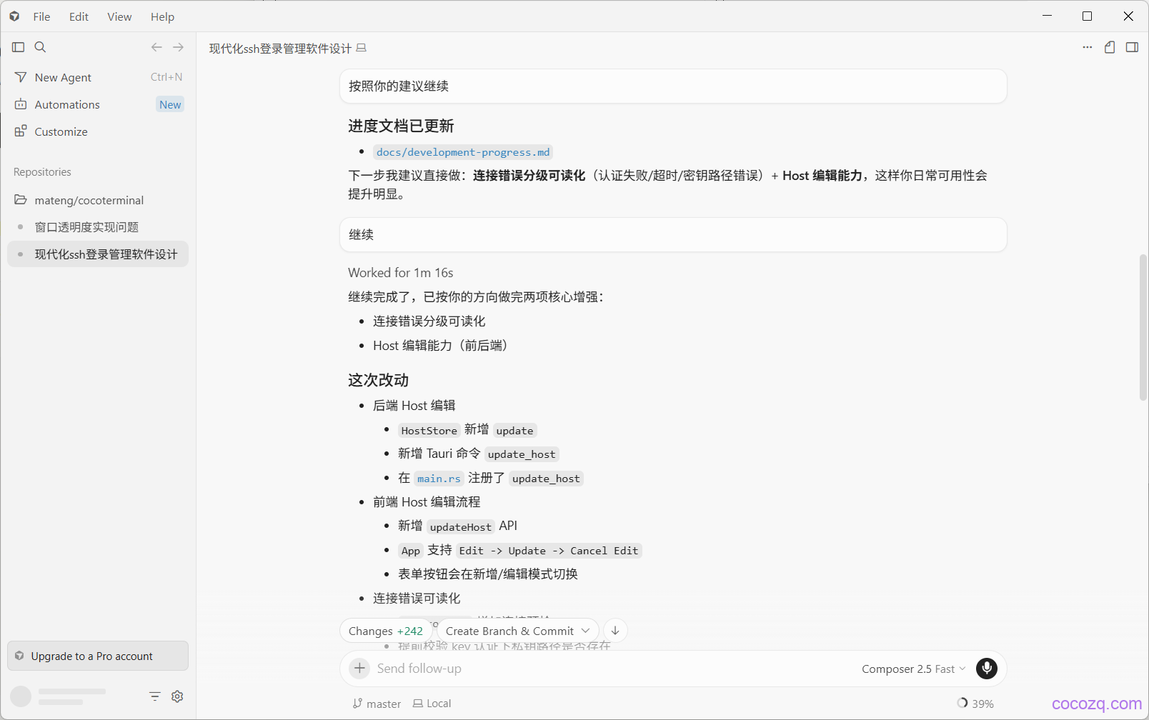Go forward with the right arrow
Screen dimensions: 1149x720
179,47
